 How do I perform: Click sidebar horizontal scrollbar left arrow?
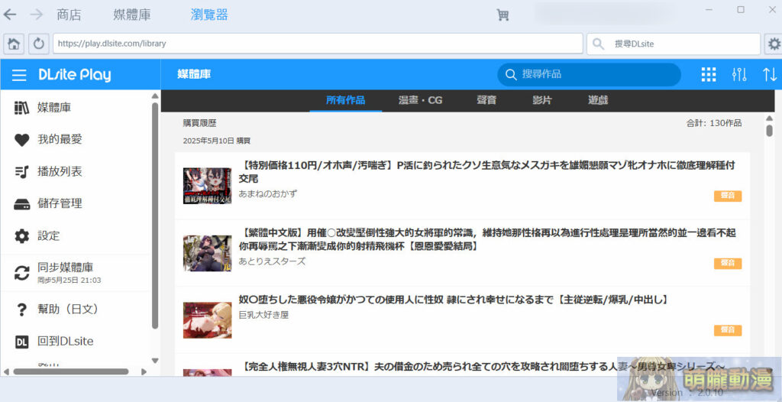6,371
